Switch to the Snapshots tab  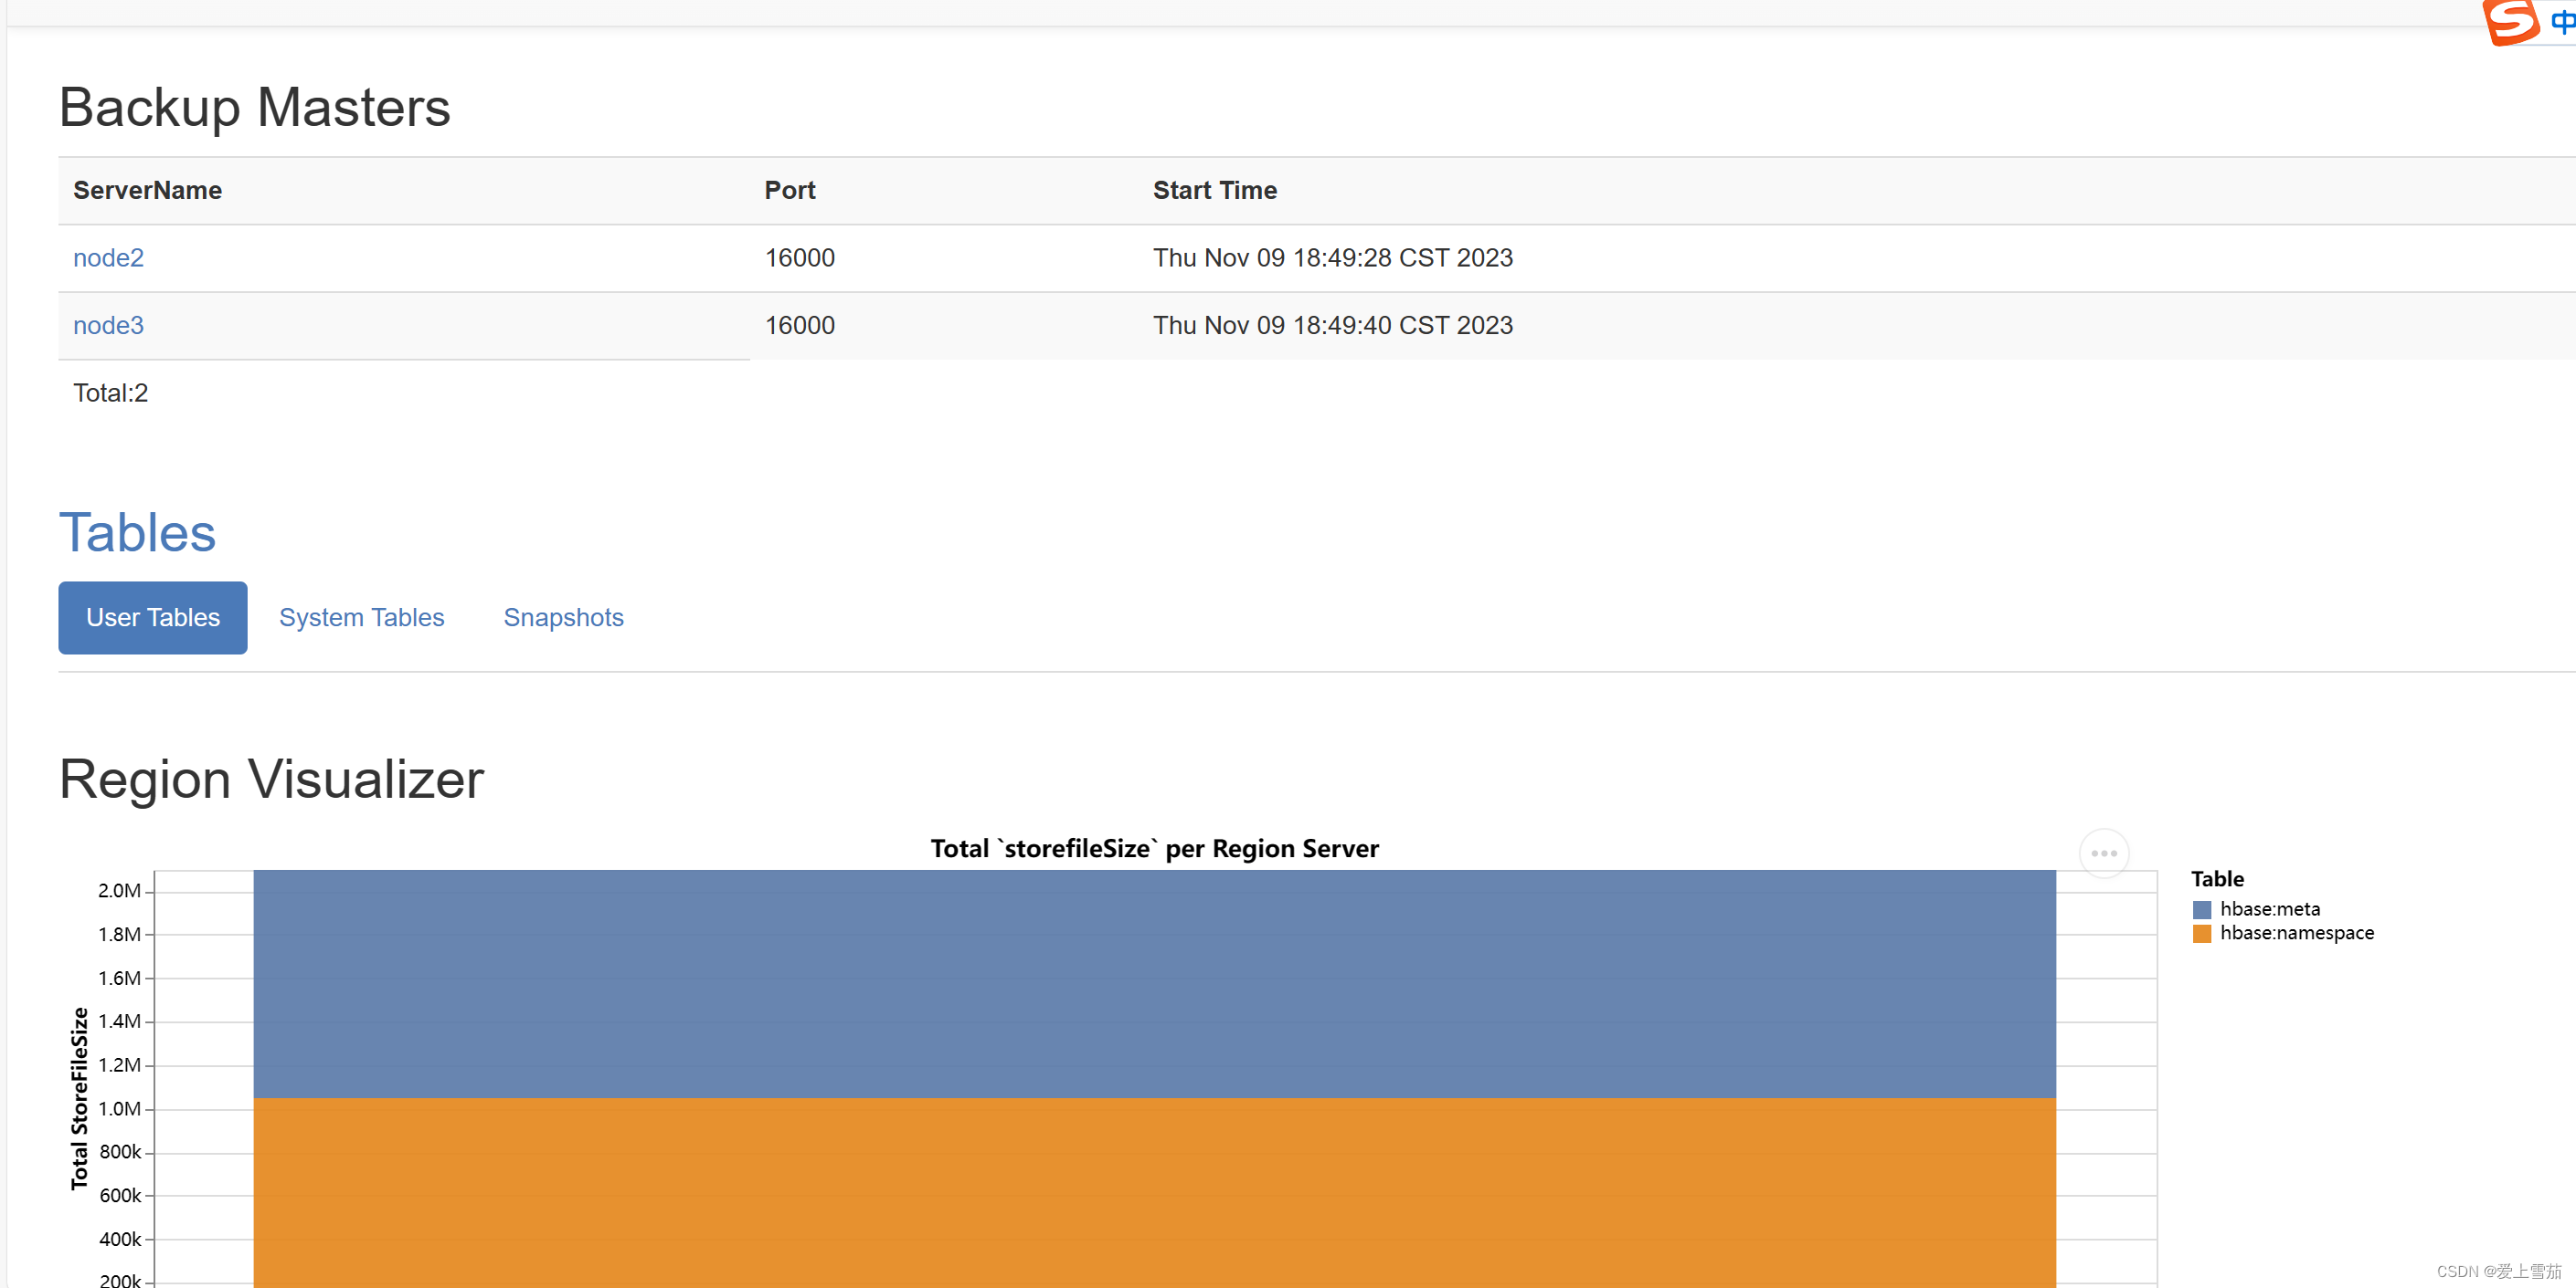pos(563,617)
